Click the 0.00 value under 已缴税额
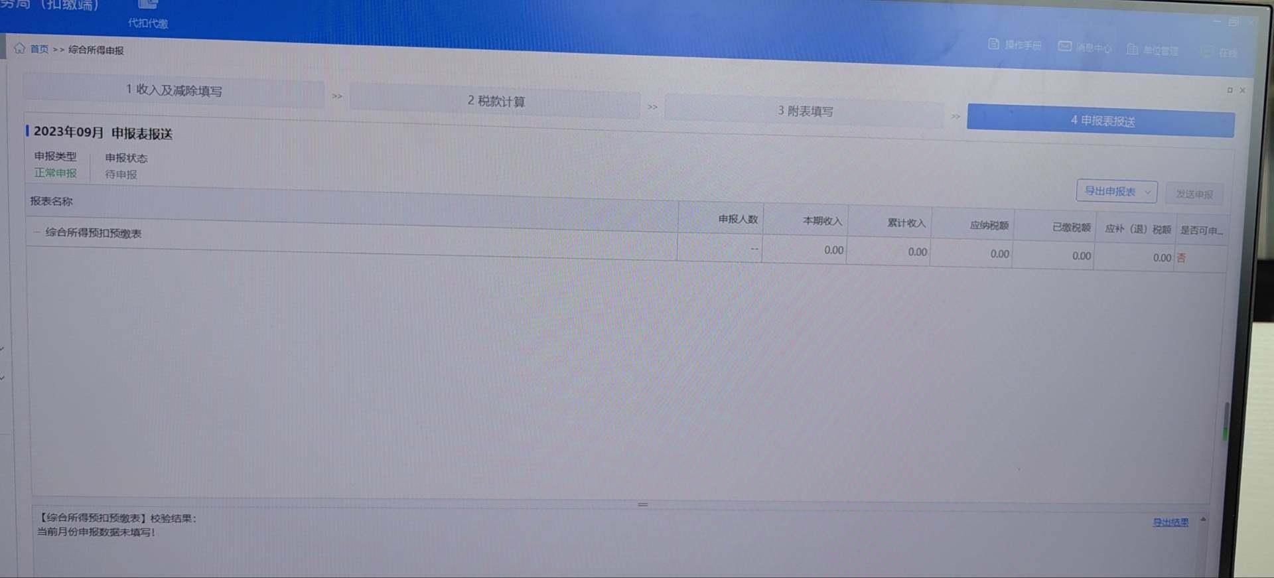Viewport: 1274px width, 578px height. (x=1082, y=255)
